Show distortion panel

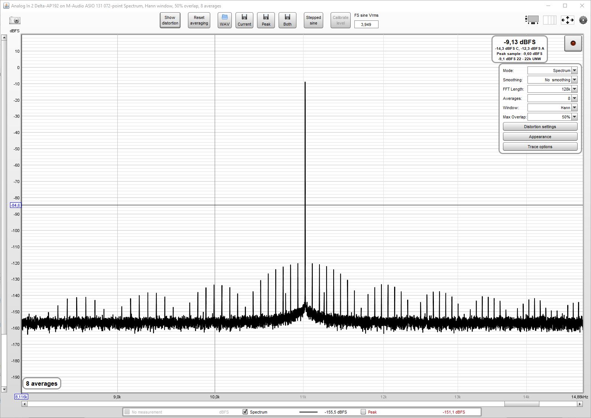tap(170, 20)
